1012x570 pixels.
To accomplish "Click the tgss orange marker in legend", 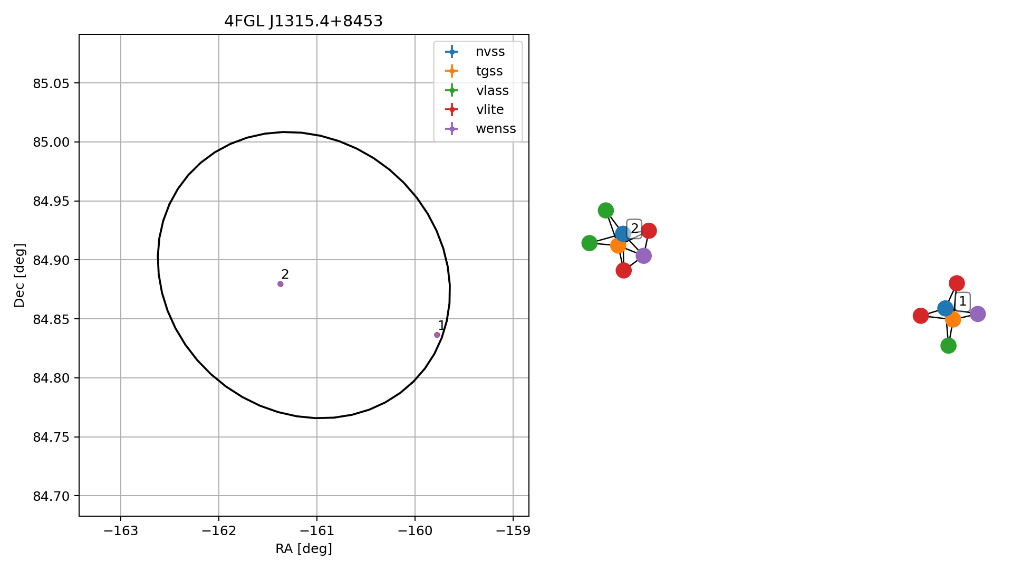I will pyautogui.click(x=452, y=71).
